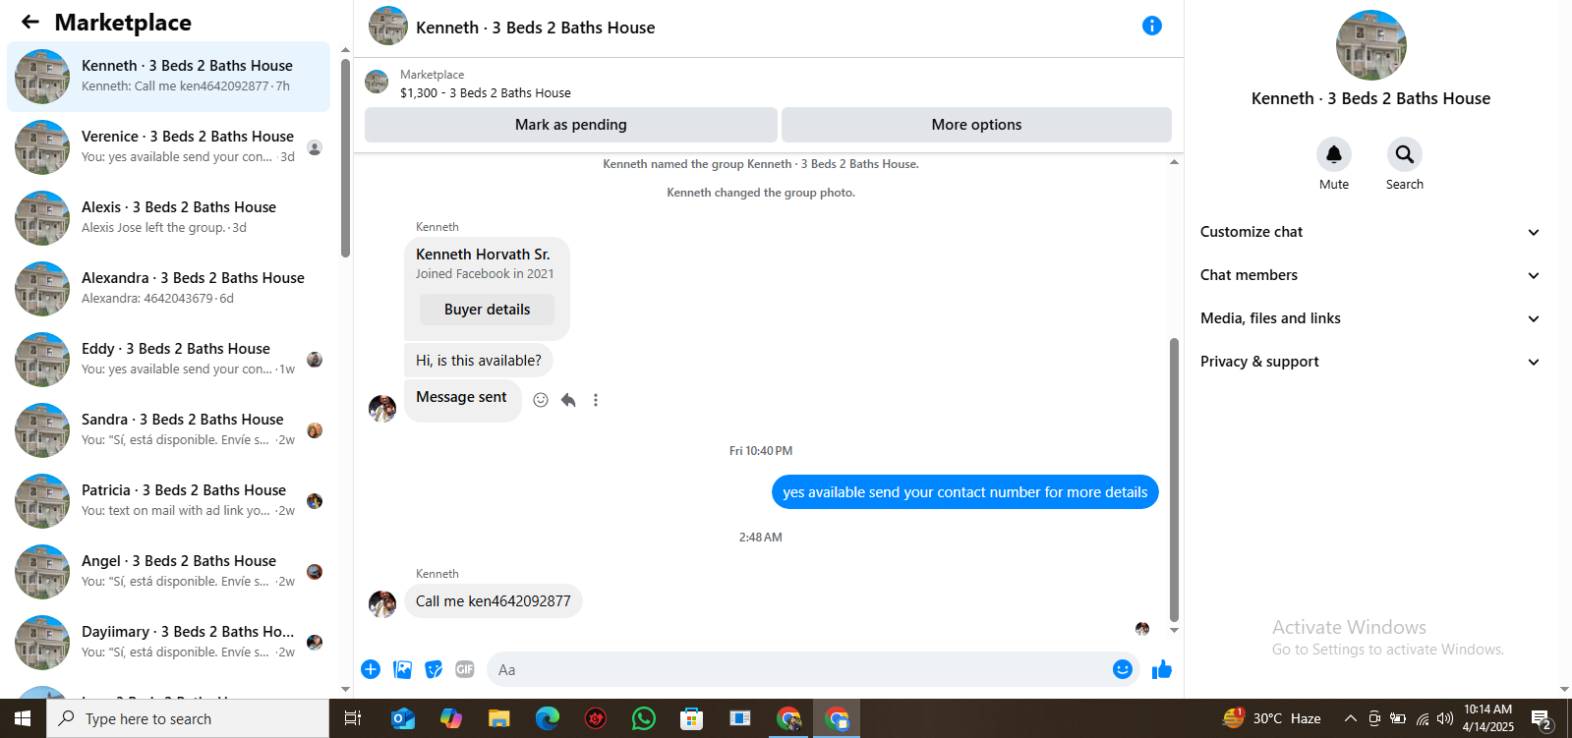Click the Mark as pending button
This screenshot has height=738, width=1572.
point(571,125)
